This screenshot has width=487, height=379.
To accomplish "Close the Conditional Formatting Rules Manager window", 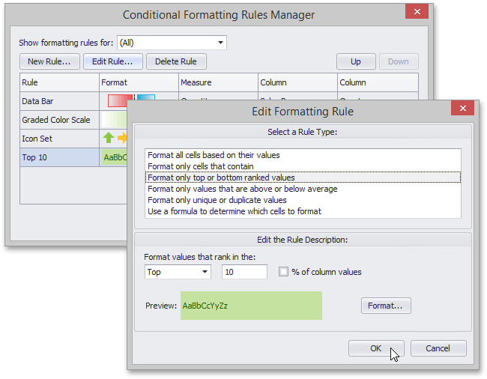I will click(417, 12).
